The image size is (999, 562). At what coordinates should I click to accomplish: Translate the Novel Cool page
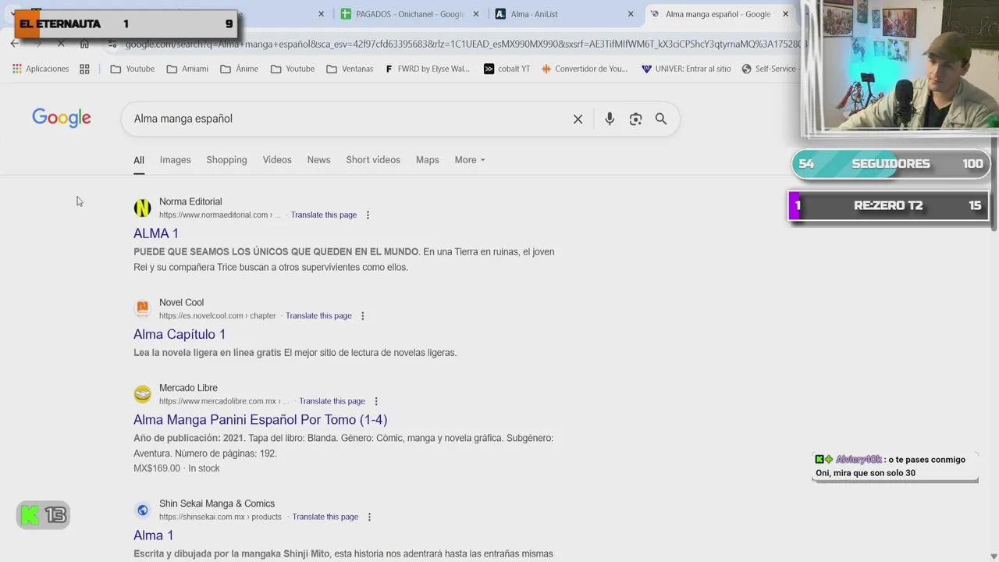point(318,315)
